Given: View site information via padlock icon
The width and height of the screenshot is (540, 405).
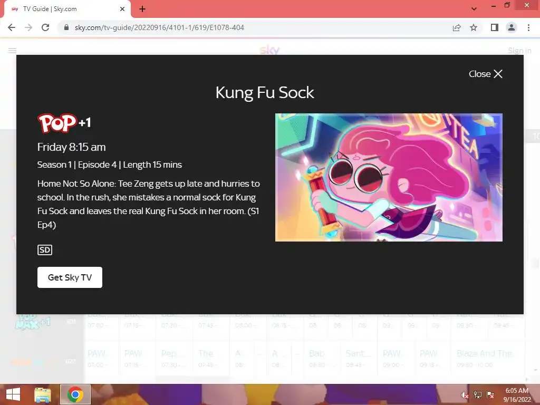Looking at the screenshot, I should [67, 27].
